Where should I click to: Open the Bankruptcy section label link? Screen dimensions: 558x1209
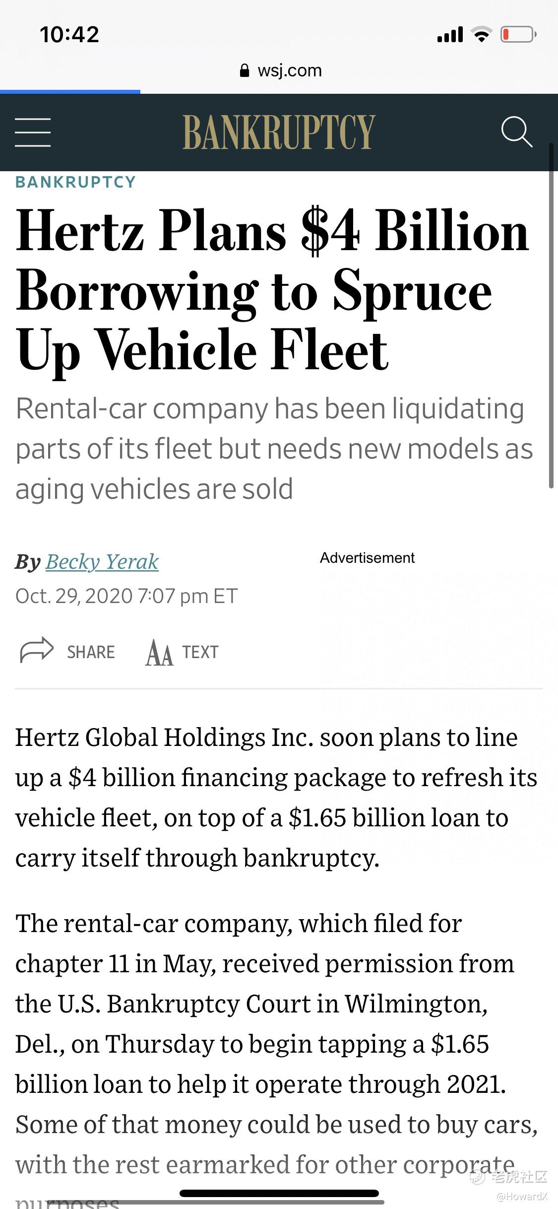75,182
